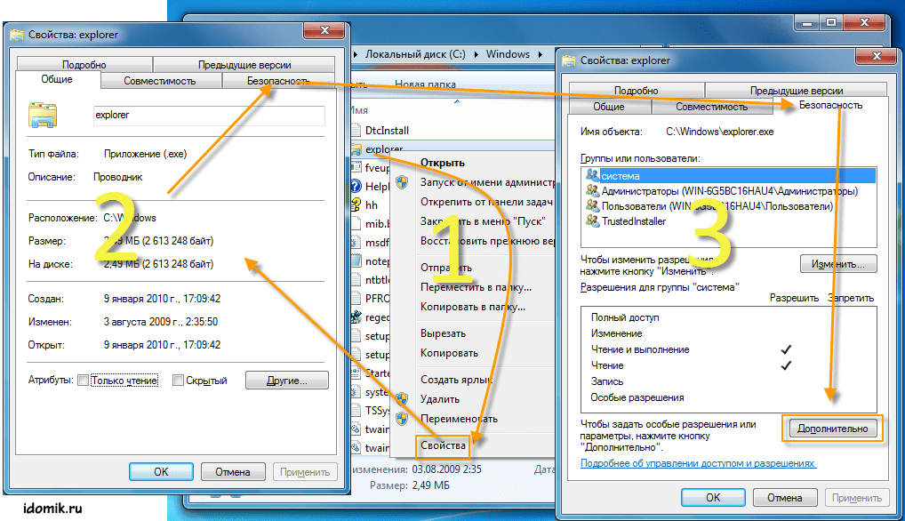Select система in the groups list
Image resolution: width=905 pixels, height=521 pixels.
pos(730,175)
